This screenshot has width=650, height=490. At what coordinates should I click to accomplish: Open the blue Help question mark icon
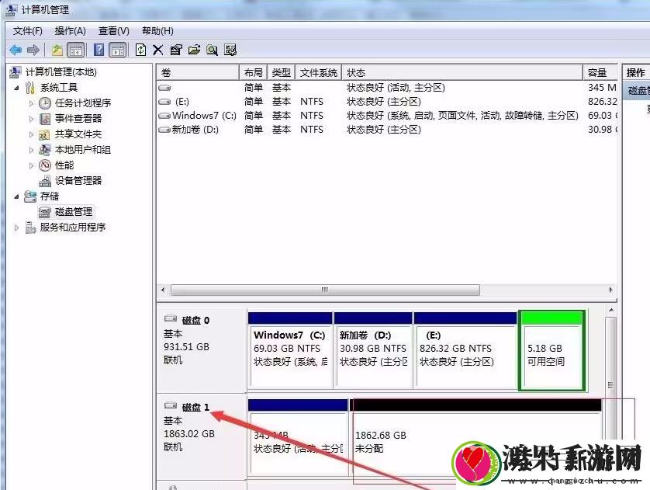tap(99, 50)
